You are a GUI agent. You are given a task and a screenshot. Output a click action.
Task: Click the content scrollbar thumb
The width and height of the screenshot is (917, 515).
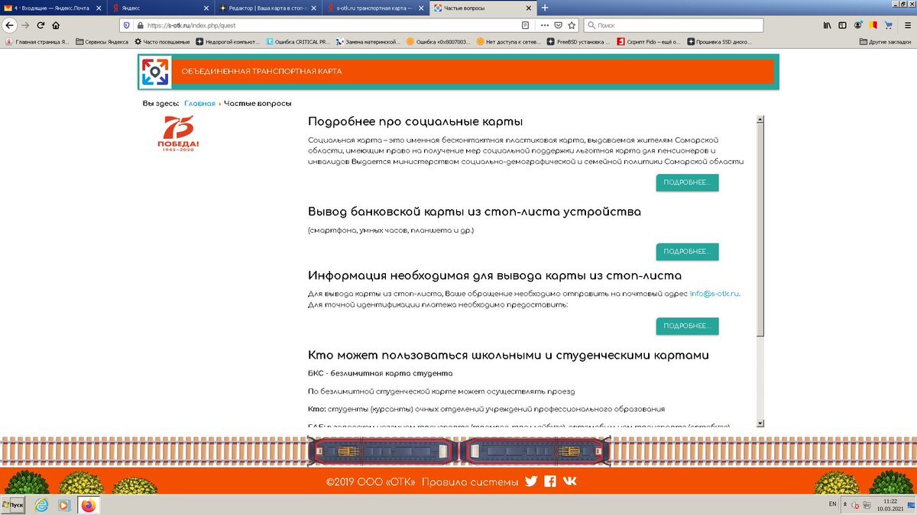[760, 229]
